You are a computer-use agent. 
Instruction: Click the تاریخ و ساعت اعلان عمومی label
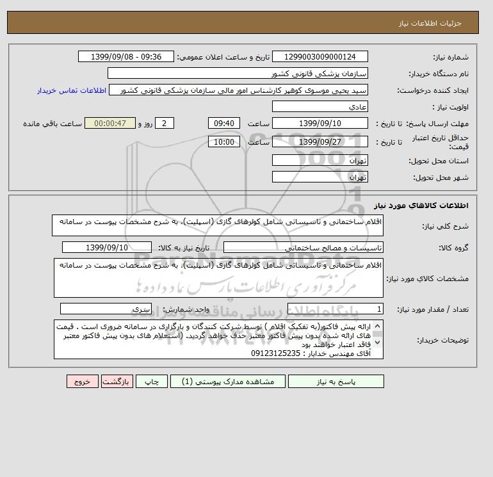click(223, 57)
